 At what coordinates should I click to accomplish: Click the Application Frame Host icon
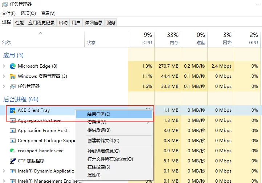13,131
